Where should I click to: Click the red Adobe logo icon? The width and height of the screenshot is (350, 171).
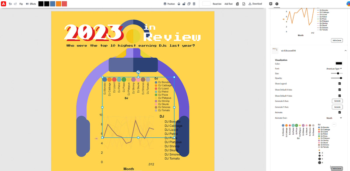[3, 3]
